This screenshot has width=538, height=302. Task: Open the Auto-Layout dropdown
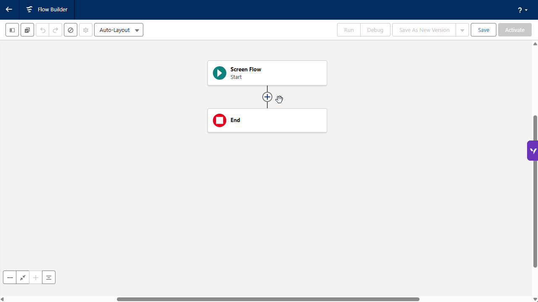pyautogui.click(x=119, y=30)
